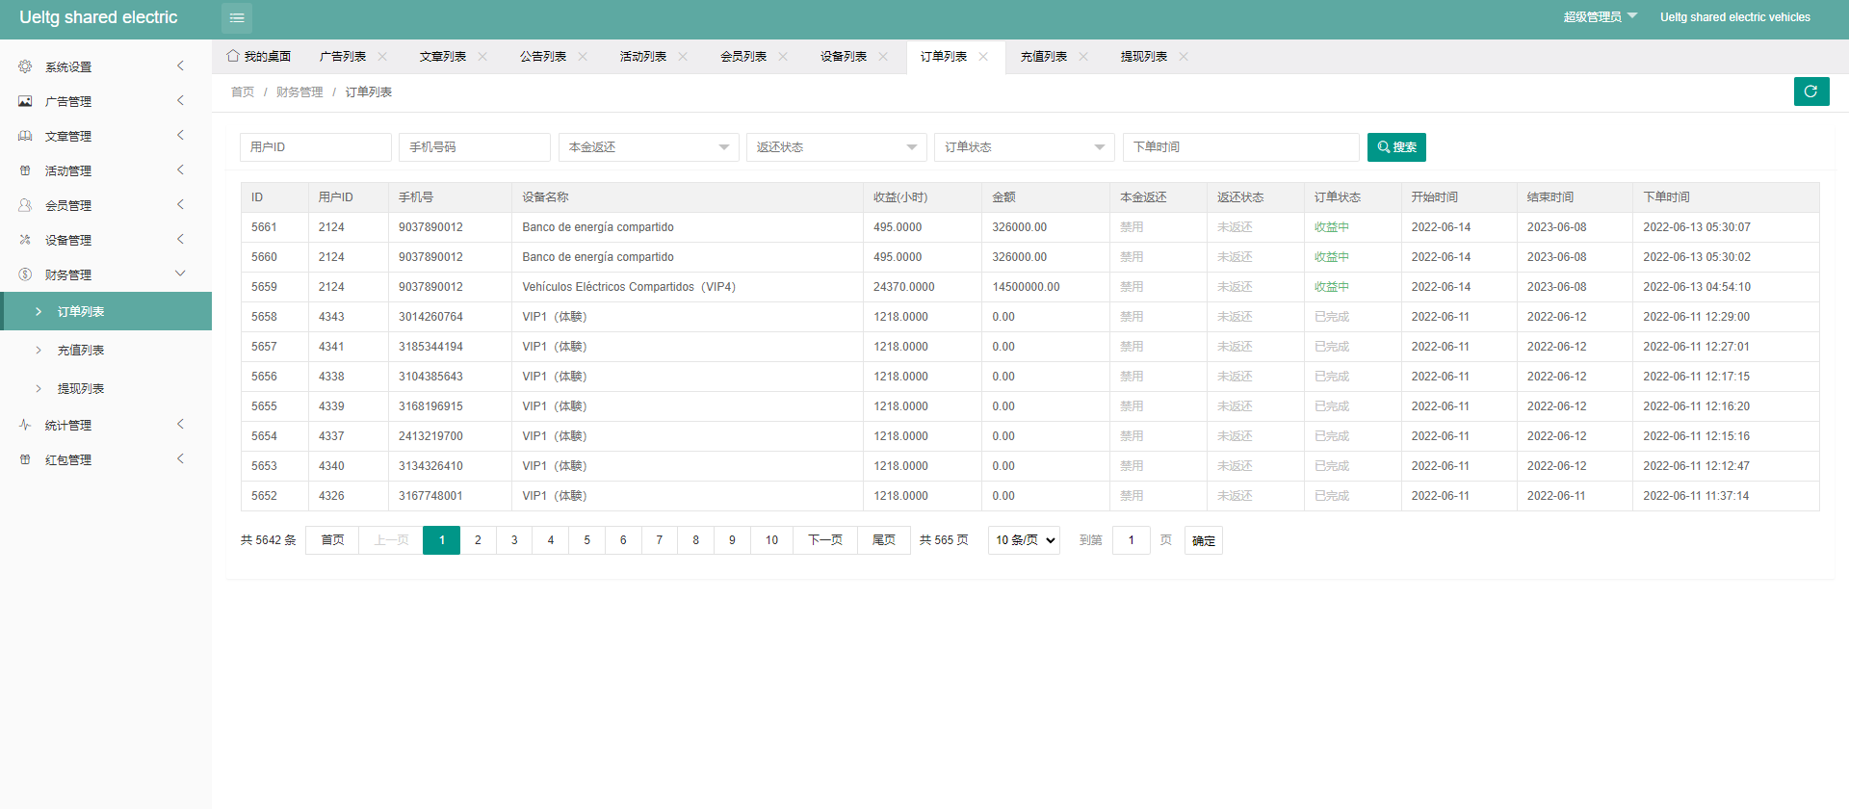The image size is (1849, 809).
Task: Click the green refresh icon button
Action: (1810, 91)
